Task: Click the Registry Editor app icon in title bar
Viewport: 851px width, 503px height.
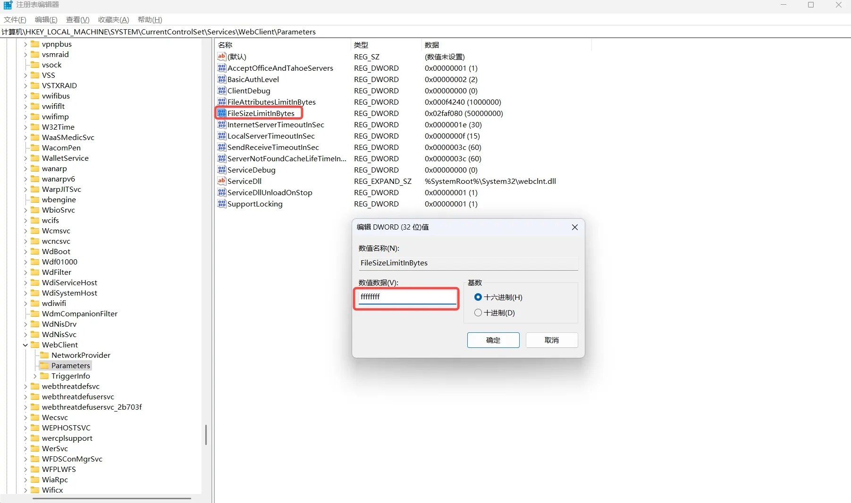Action: [8, 5]
